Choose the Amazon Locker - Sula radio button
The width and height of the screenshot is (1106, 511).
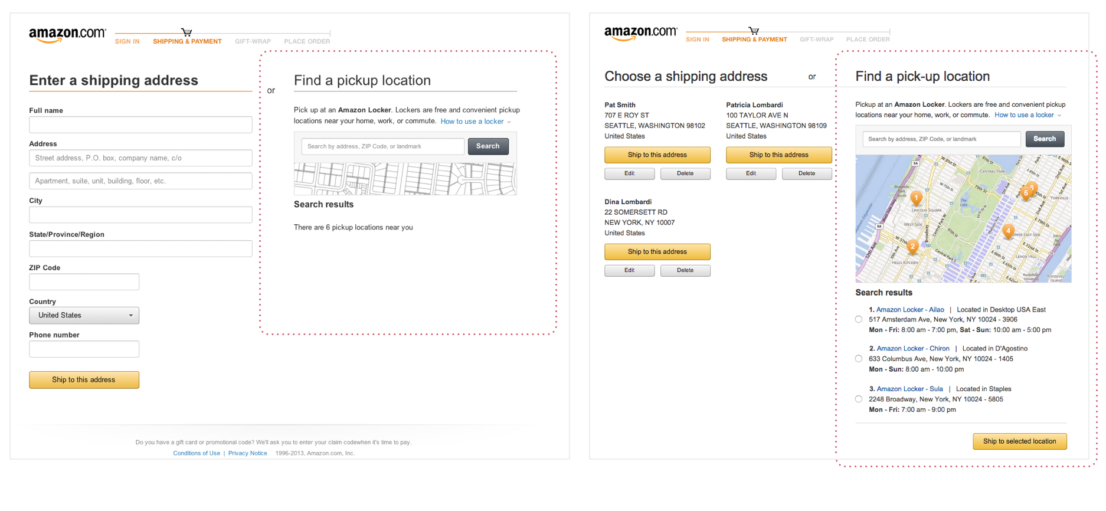tap(859, 399)
